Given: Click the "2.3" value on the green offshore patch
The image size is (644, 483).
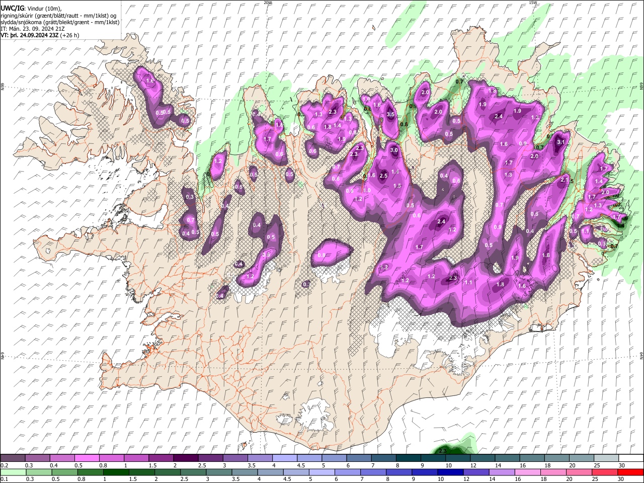Looking at the screenshot, I should tap(443, 451).
